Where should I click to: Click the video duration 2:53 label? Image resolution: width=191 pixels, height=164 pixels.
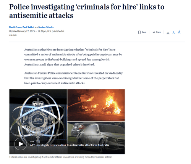point(32,141)
